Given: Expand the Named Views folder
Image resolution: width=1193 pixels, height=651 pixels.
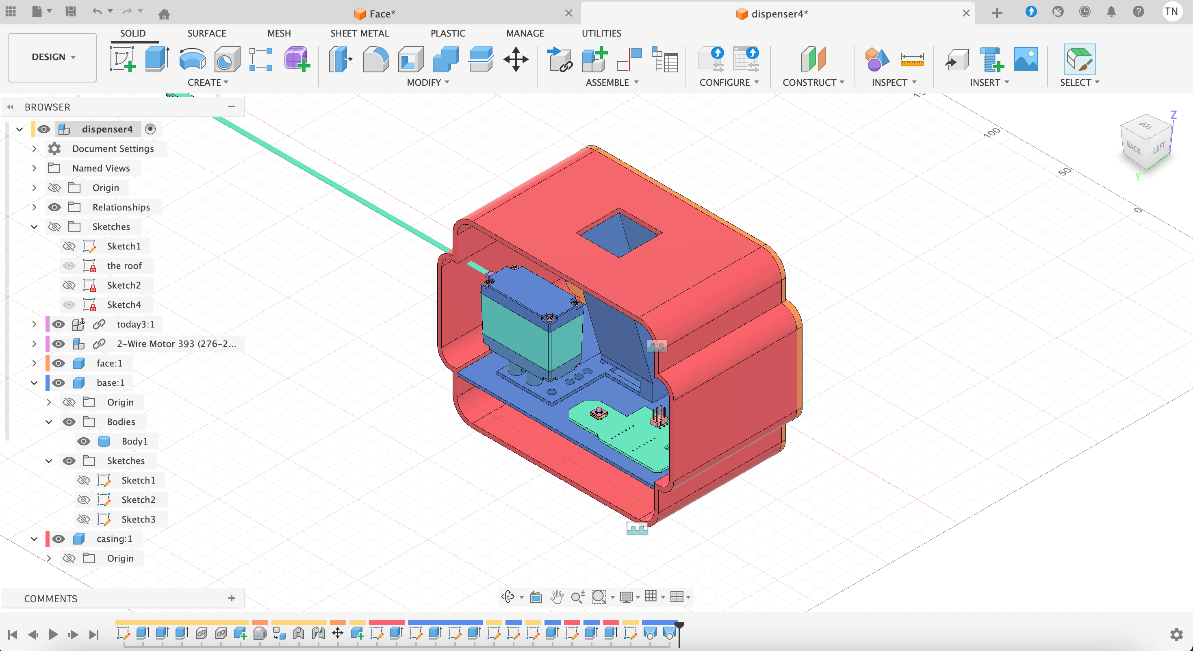Looking at the screenshot, I should 34,168.
